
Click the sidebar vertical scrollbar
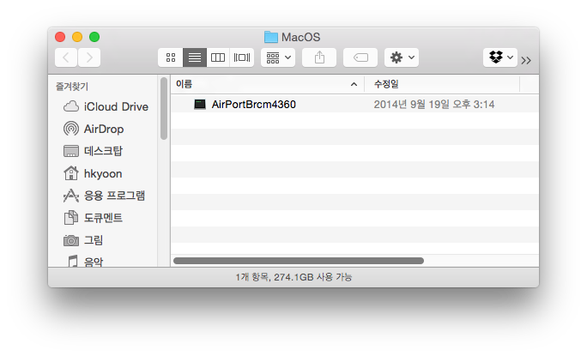164,109
